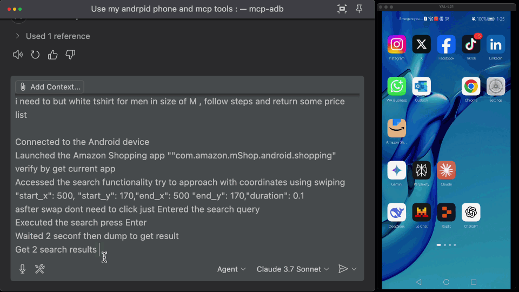Launch the Claude app on phone
Image resolution: width=519 pixels, height=292 pixels.
[x=446, y=170]
